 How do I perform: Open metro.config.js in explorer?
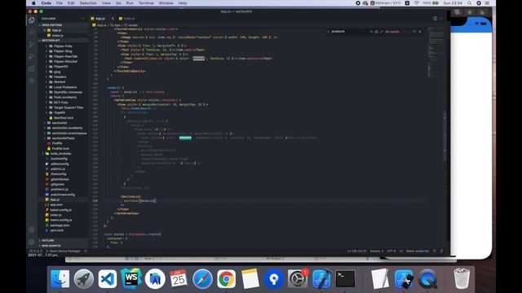(x=61, y=220)
